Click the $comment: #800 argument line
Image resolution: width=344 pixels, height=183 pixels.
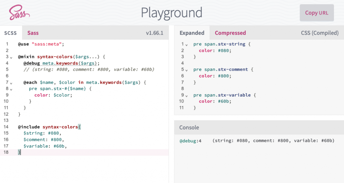[x=44, y=140]
